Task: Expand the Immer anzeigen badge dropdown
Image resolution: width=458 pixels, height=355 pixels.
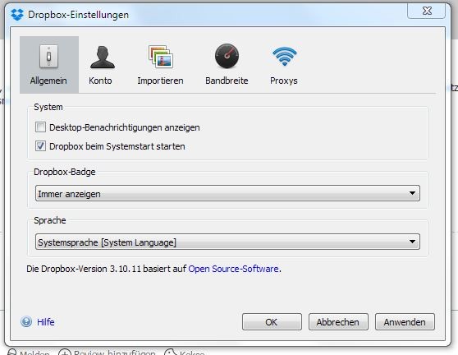Action: tap(227, 193)
